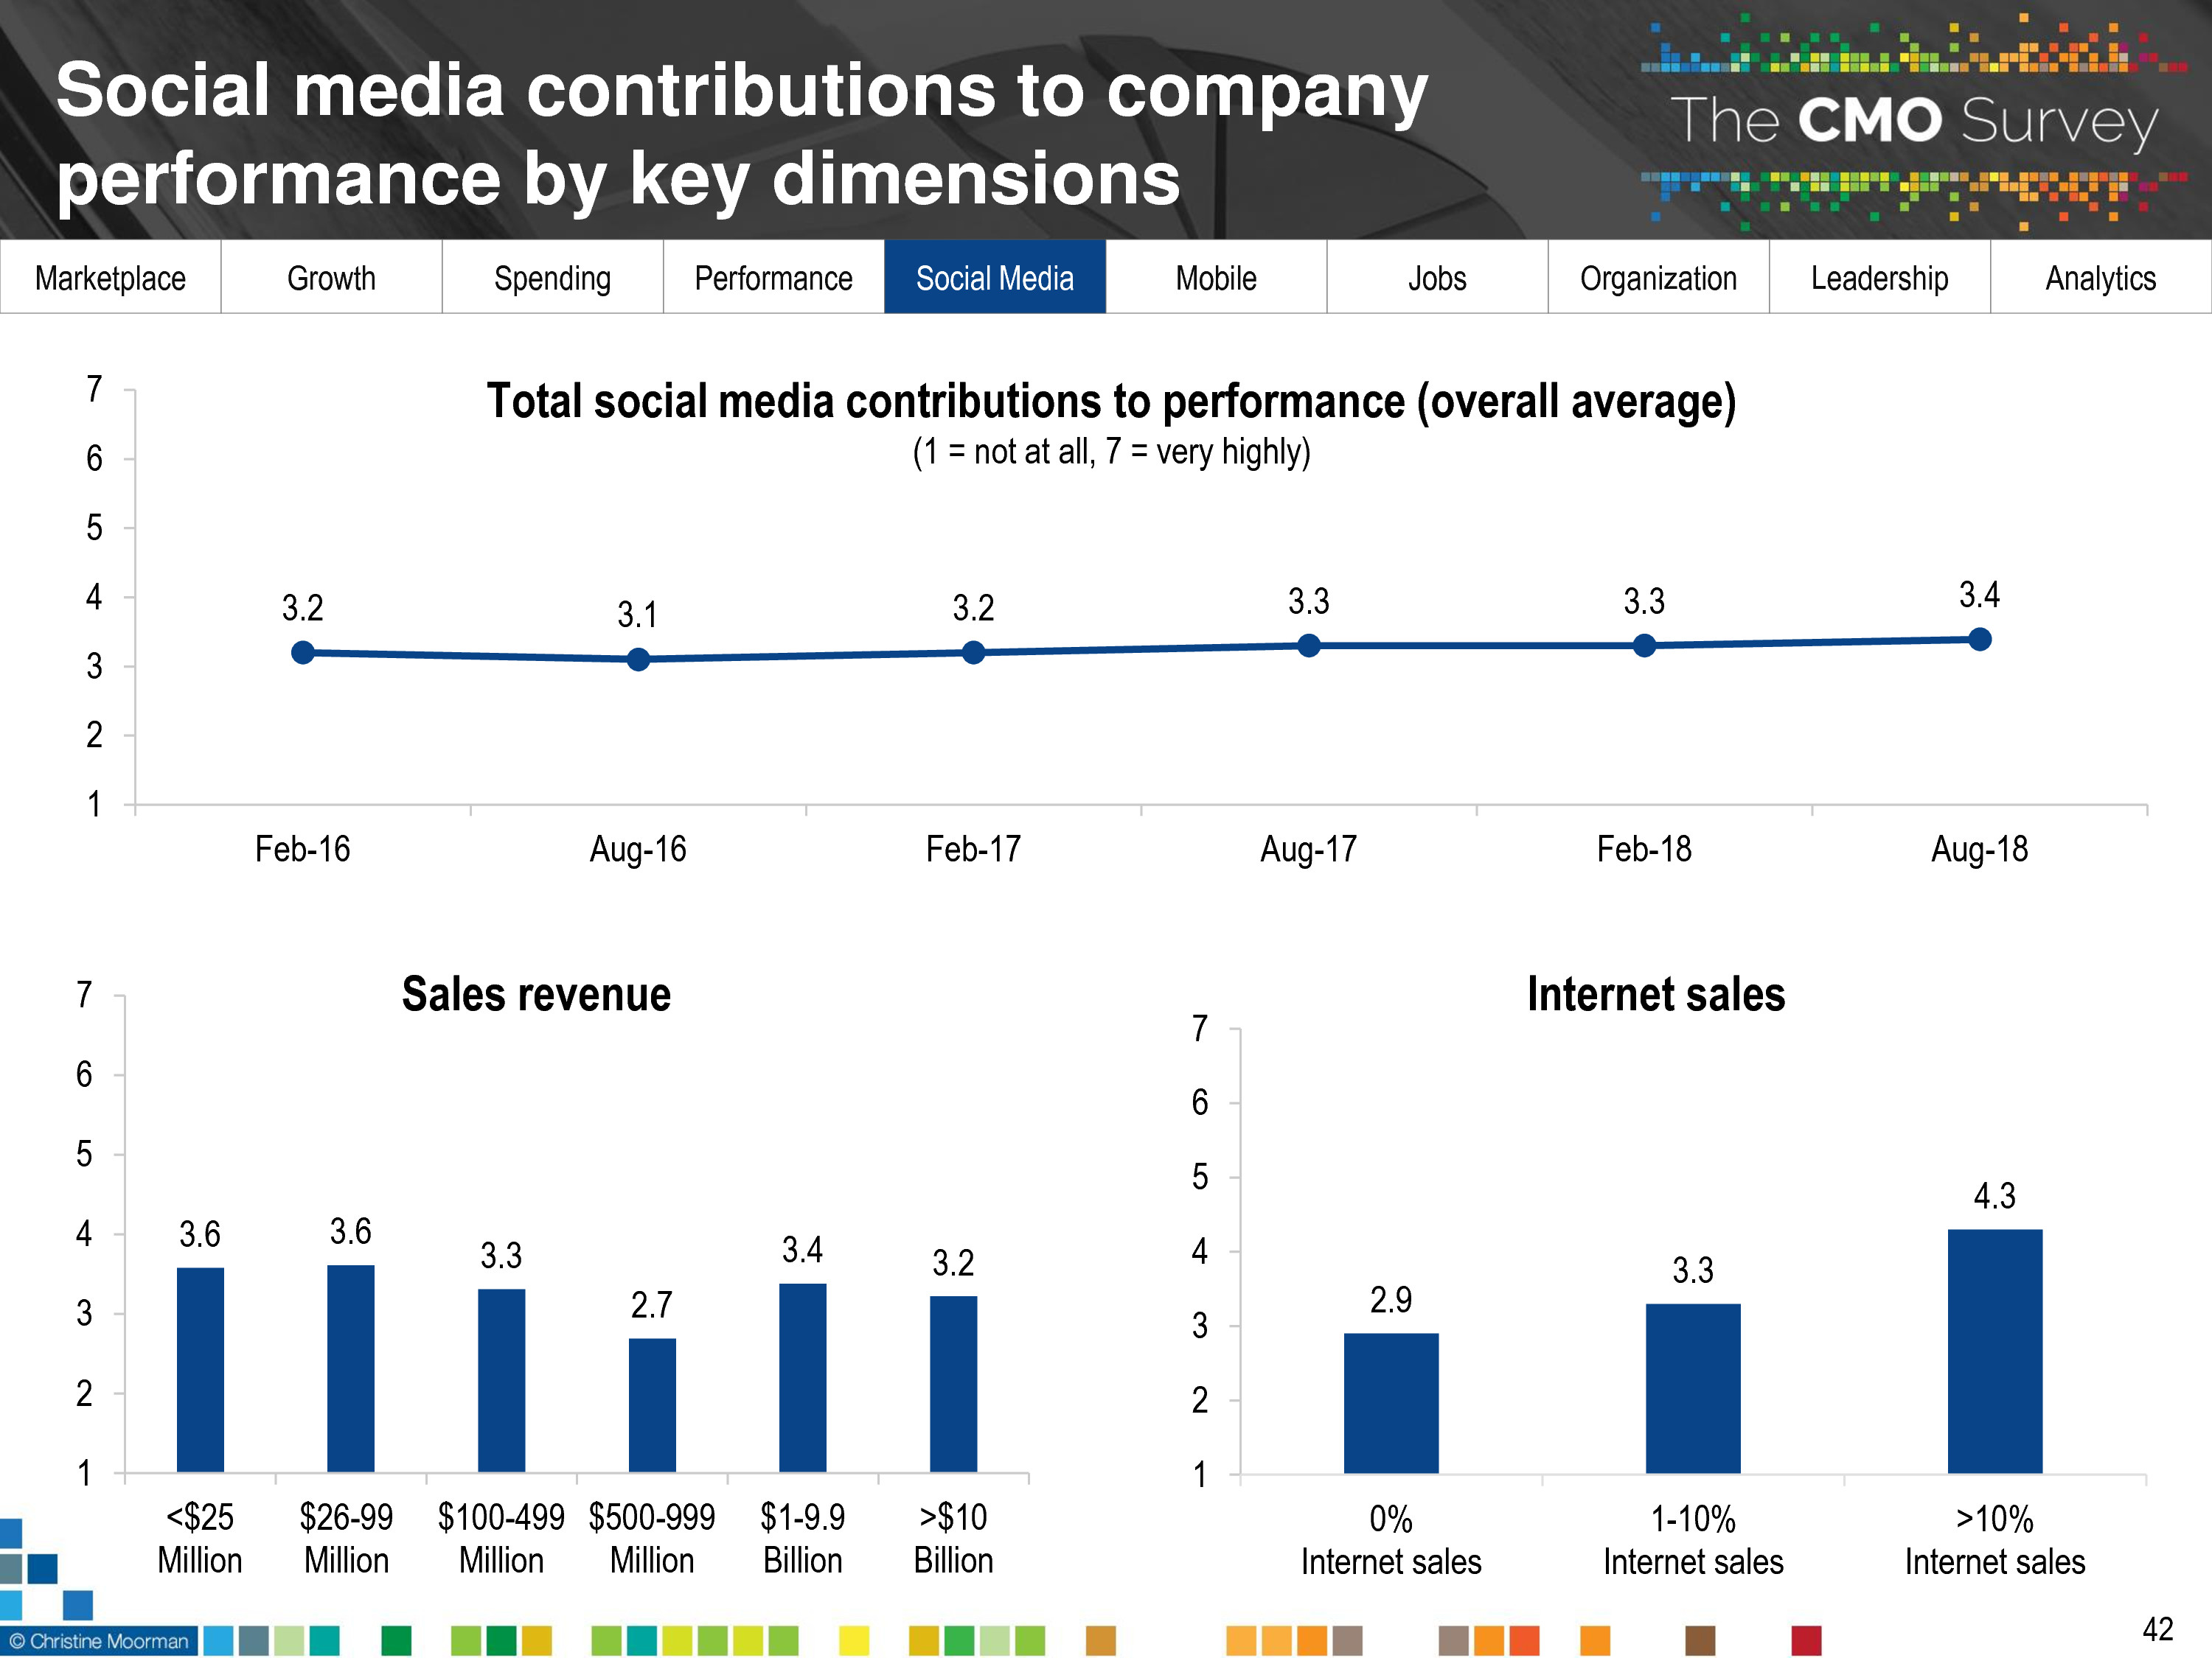
Task: Select the Aug-18 data point at 3.4
Action: coord(1979,640)
